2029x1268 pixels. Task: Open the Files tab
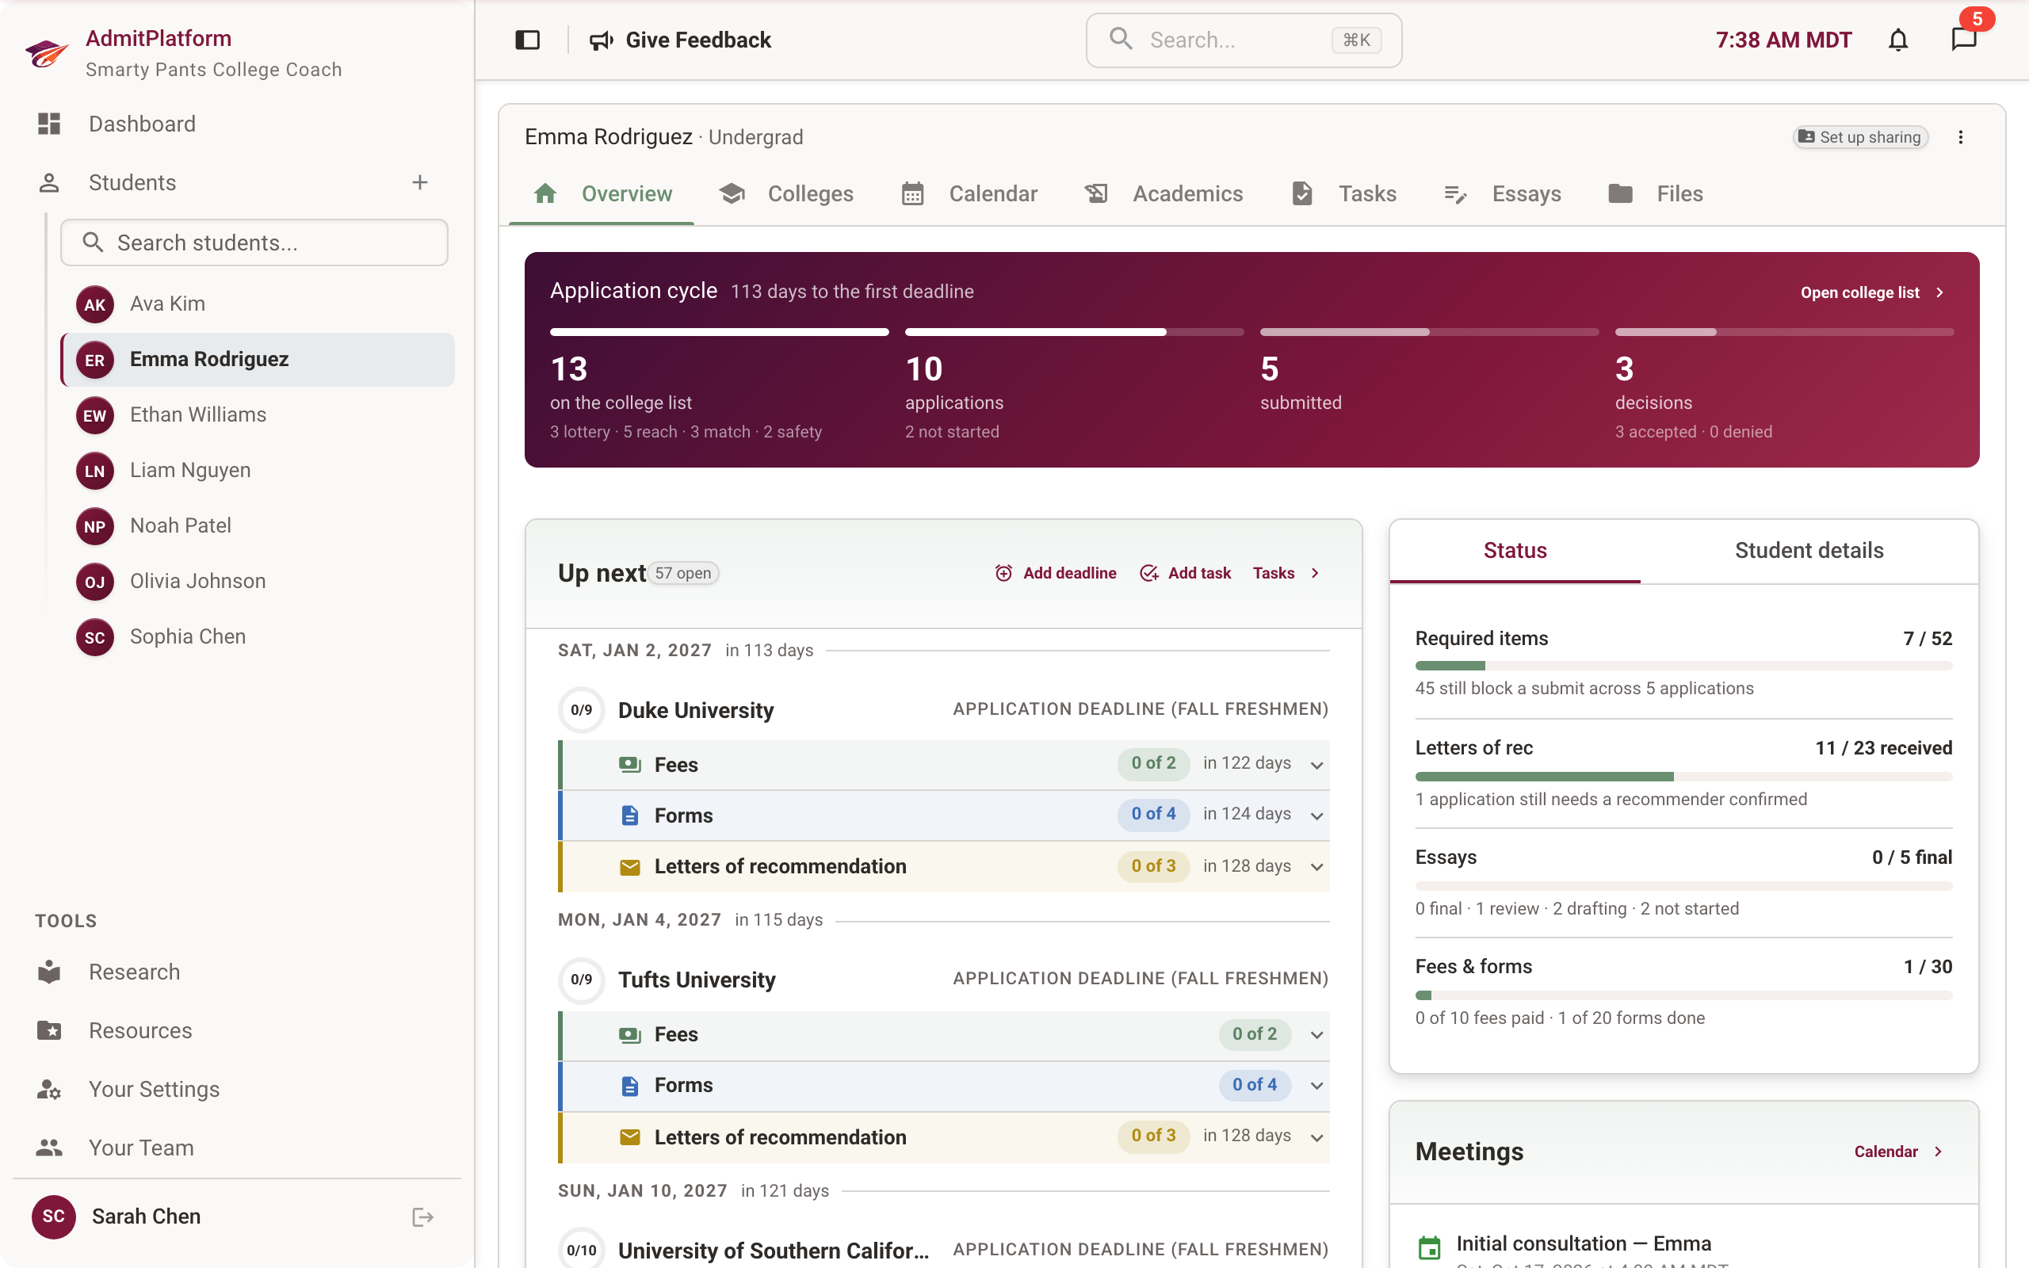pos(1655,193)
